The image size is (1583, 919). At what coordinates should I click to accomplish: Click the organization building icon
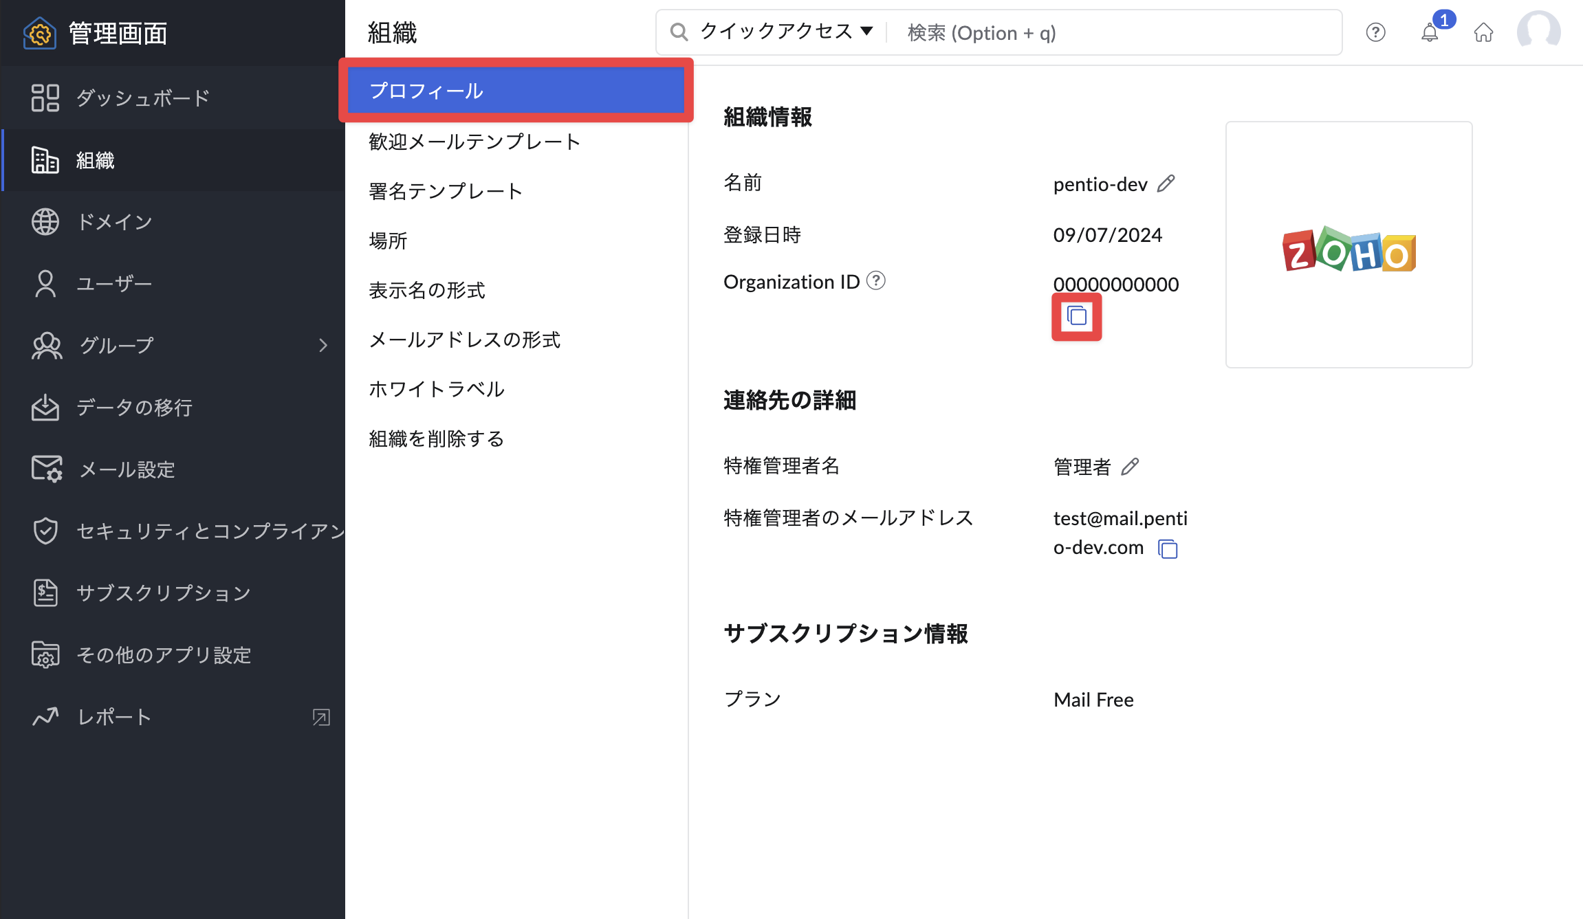point(45,159)
